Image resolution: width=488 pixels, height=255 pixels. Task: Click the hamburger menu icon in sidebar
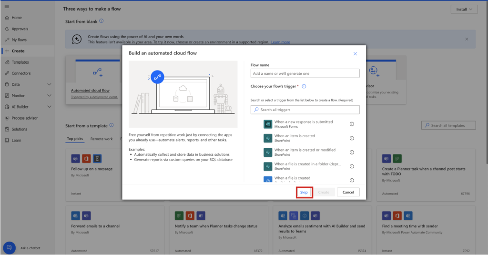coord(7,6)
